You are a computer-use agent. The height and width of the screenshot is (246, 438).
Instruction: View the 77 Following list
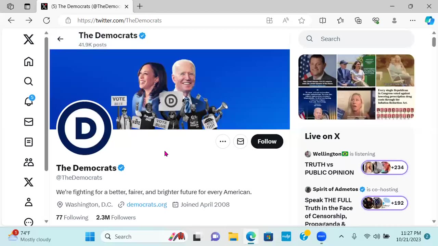coord(72,218)
